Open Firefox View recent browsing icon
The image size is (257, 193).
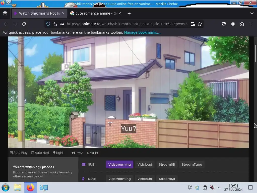5,14
